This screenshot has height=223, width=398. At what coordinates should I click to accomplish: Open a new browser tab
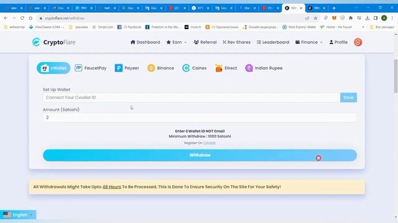coord(334,8)
